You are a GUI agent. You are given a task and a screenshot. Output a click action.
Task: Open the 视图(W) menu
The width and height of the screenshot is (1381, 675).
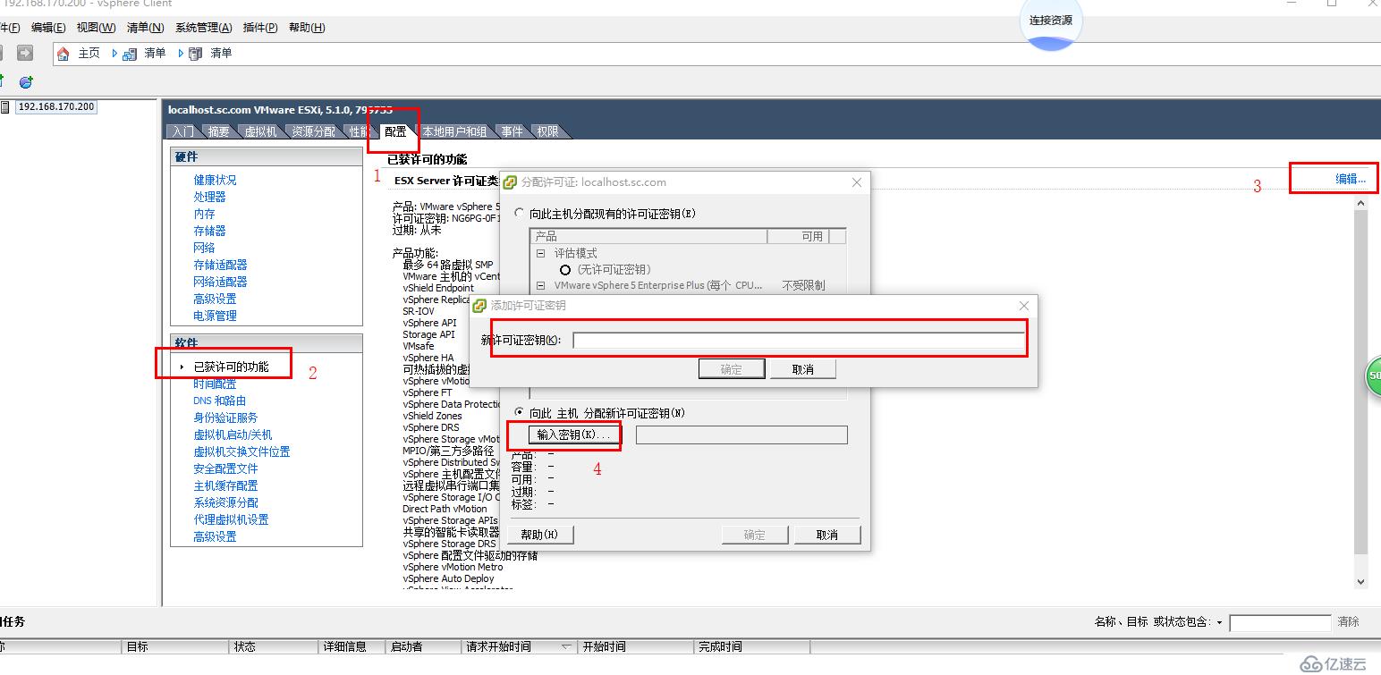click(x=97, y=28)
